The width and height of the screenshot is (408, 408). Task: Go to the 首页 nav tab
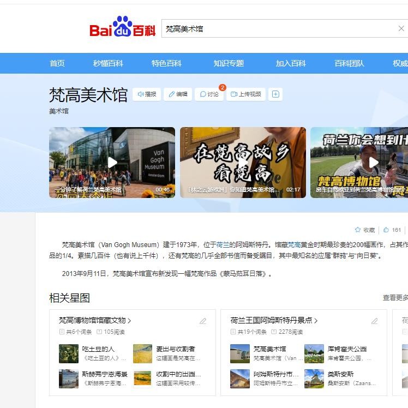point(57,63)
